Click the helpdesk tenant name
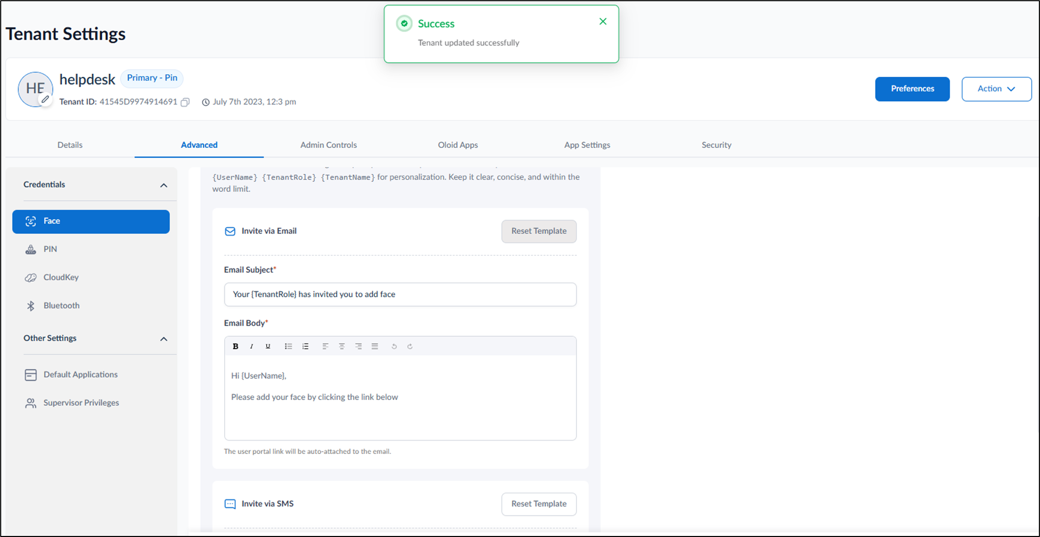Viewport: 1040px width, 537px height. tap(87, 79)
